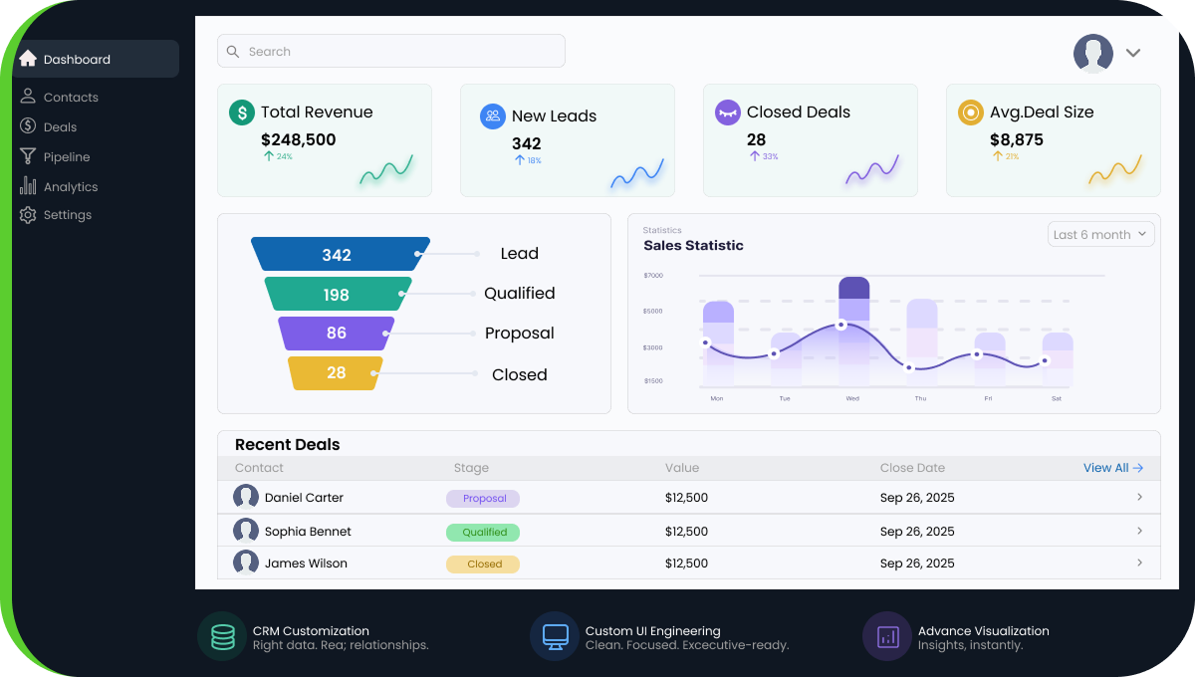Viewport: 1195px width, 677px height.
Task: Expand the Daniel Carter deal row arrow
Action: click(x=1140, y=497)
